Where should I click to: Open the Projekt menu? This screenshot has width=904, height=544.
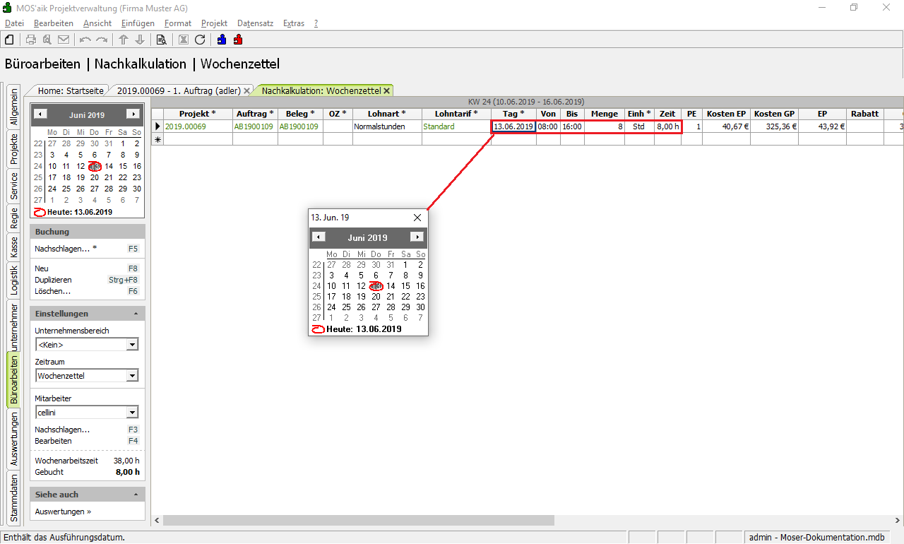coord(214,23)
